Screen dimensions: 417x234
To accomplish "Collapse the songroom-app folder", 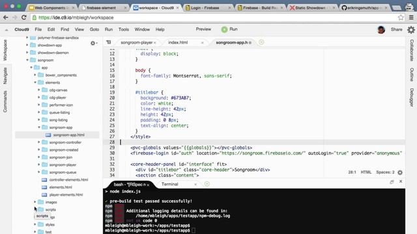I will [x=39, y=127].
